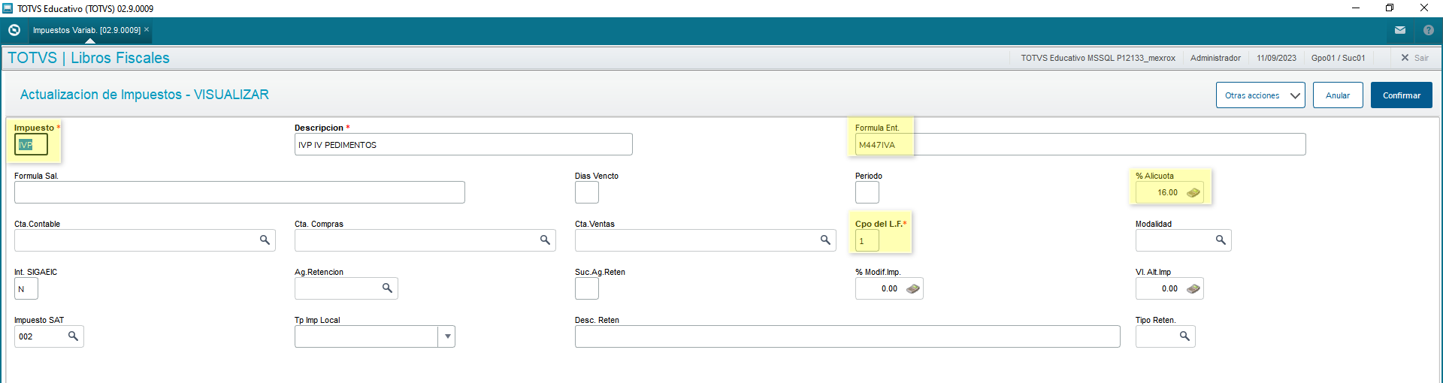Click the TOTVS home logo icon
The height and width of the screenshot is (383, 1443).
[14, 30]
